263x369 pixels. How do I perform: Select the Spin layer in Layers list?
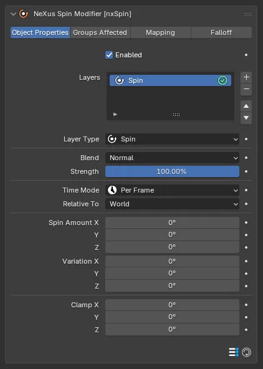170,80
